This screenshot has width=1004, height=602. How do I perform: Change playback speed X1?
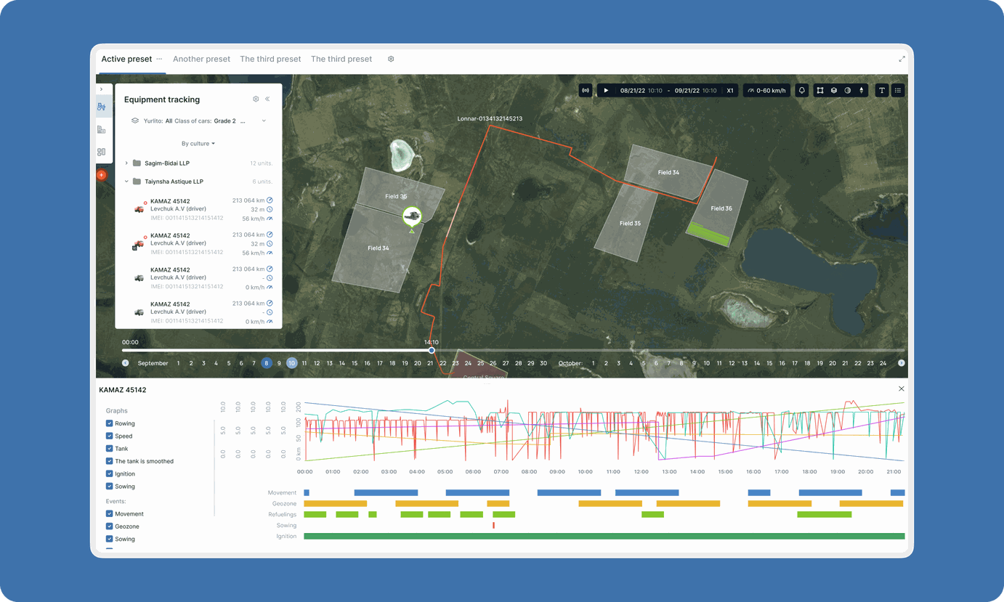730,91
